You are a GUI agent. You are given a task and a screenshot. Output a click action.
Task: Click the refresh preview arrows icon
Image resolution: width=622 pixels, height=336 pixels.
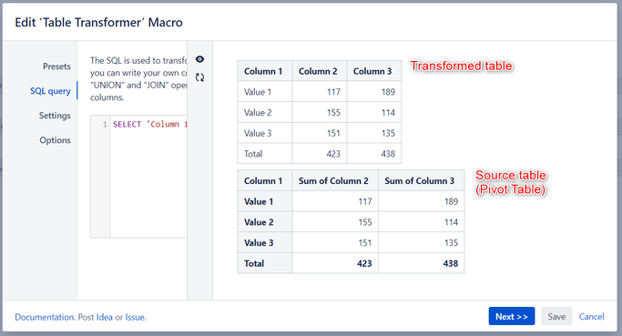[x=199, y=77]
